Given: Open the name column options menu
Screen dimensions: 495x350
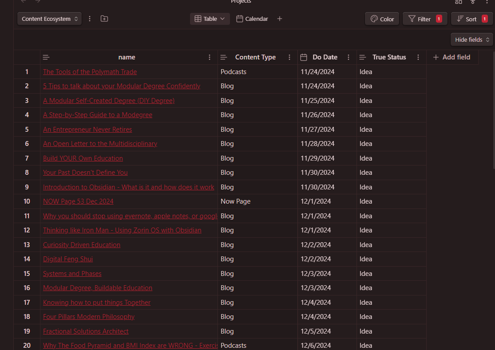Looking at the screenshot, I should coord(210,57).
